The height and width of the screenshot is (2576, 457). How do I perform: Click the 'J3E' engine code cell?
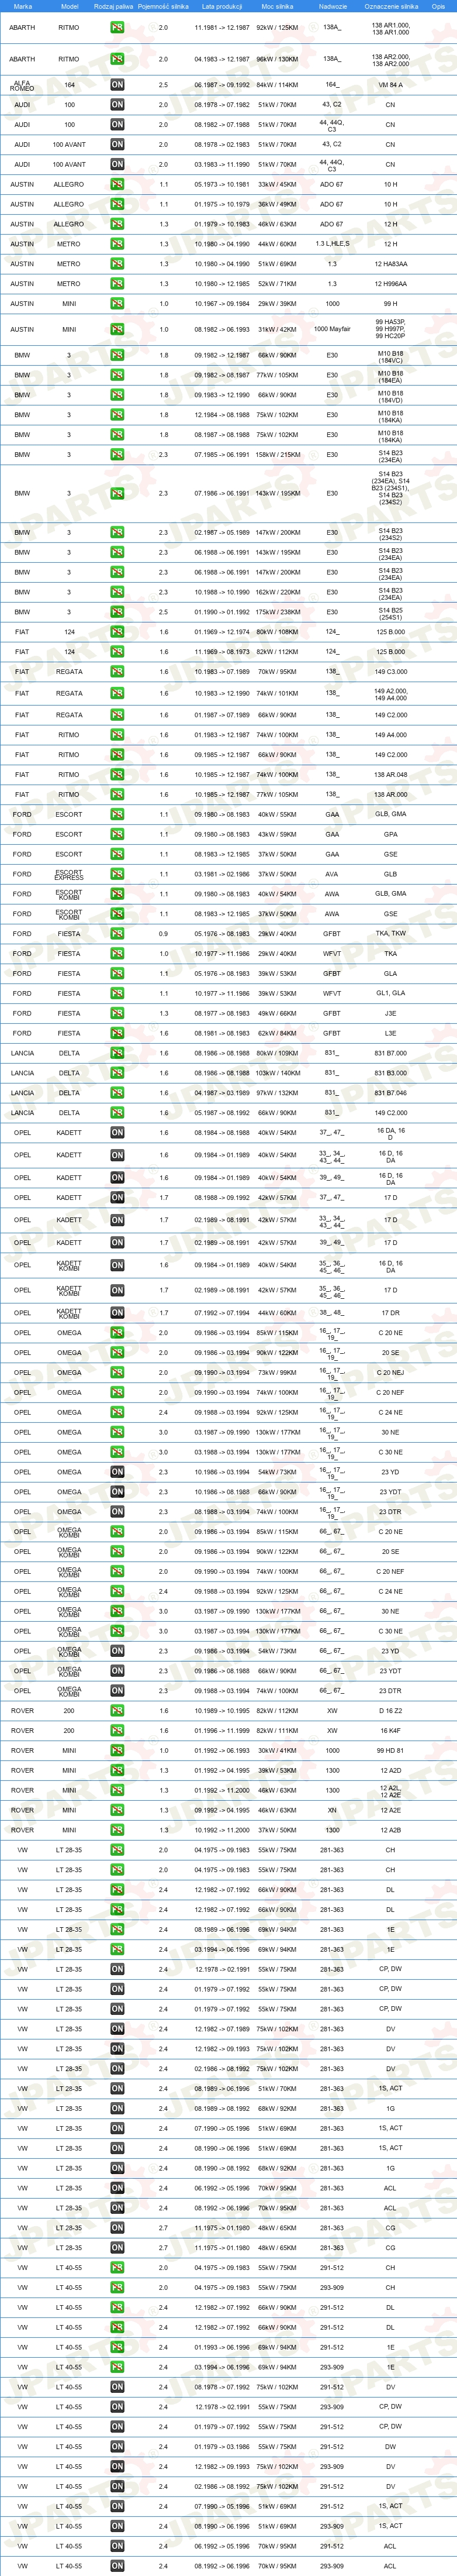390,1013
